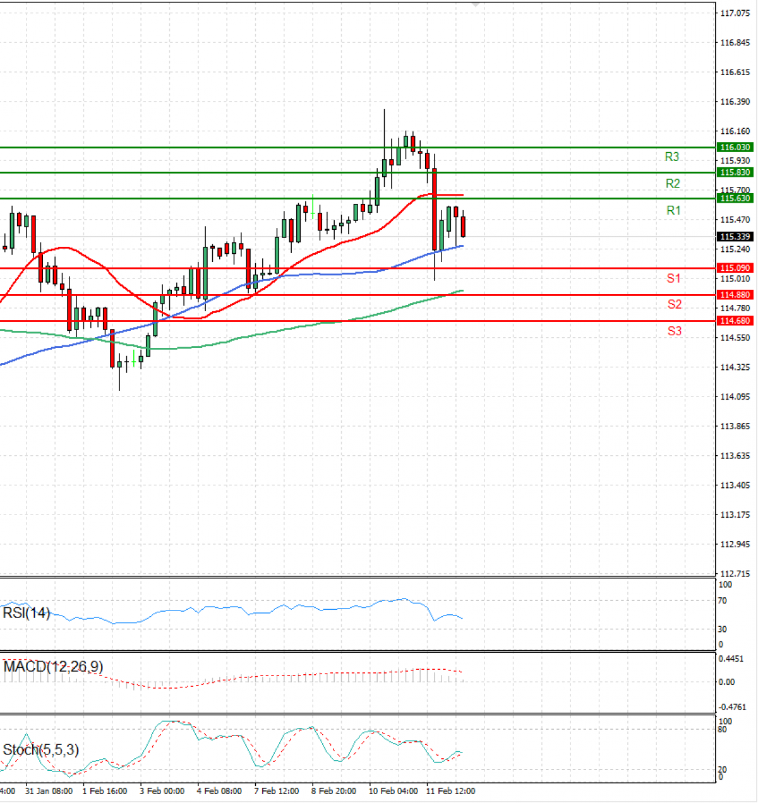Click the red 115.090 price level tag
This screenshot has width=758, height=803.
click(735, 268)
